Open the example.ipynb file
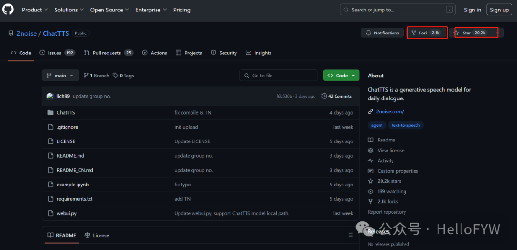The image size is (517, 250). (73, 185)
